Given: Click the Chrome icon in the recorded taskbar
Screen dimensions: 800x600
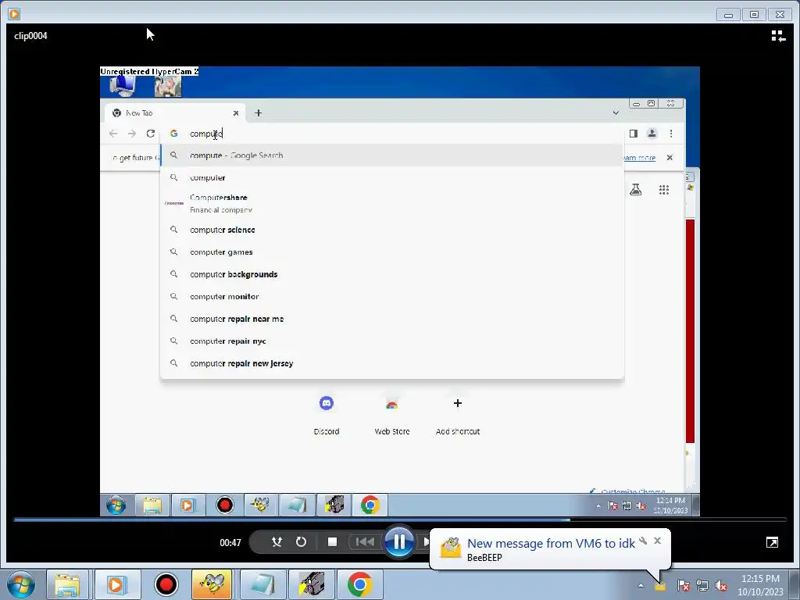Looking at the screenshot, I should click(370, 505).
